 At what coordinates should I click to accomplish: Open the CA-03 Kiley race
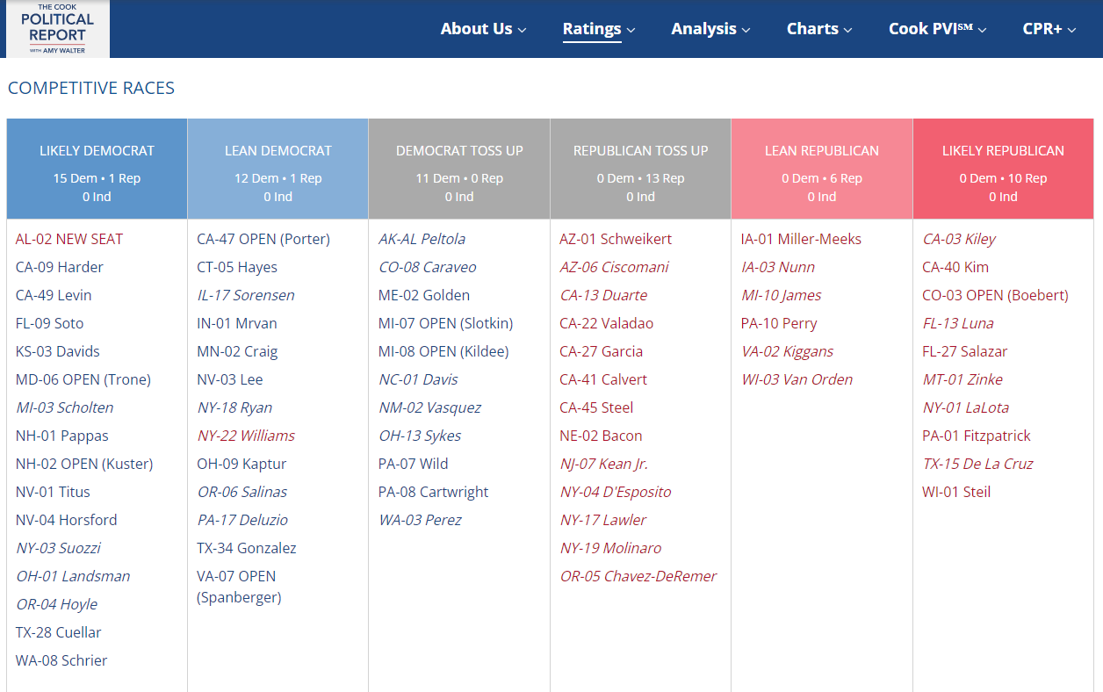tap(959, 239)
